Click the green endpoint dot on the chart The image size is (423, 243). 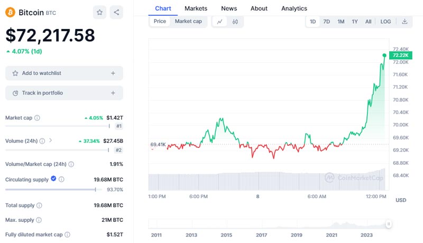[x=384, y=55]
